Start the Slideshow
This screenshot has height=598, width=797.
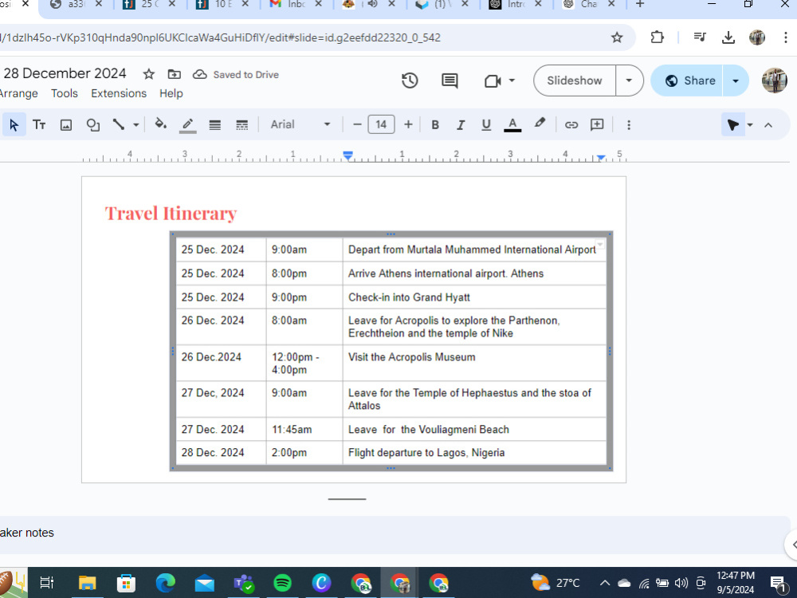575,81
